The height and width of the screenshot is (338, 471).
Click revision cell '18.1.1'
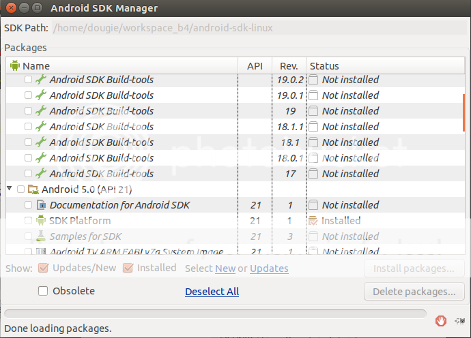[x=290, y=127]
